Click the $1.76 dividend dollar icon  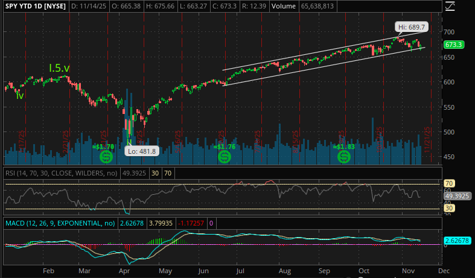(225, 157)
